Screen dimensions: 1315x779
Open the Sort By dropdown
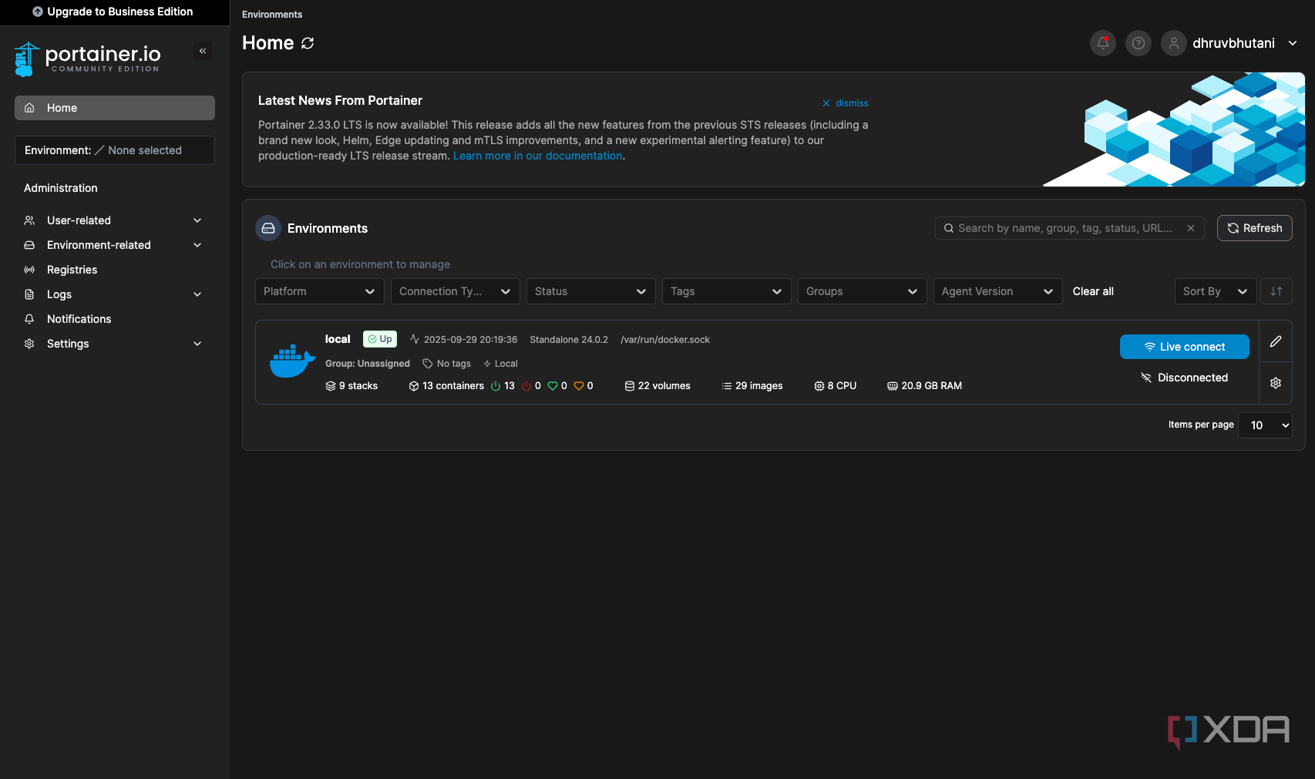point(1216,291)
